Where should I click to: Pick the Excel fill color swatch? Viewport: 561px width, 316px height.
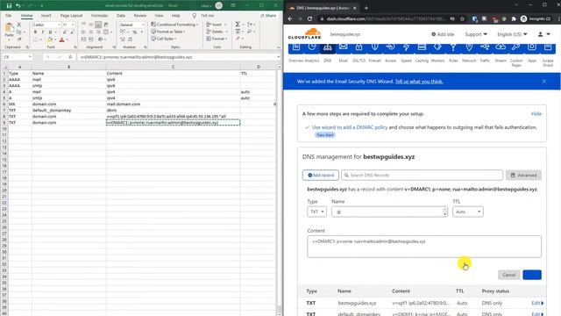pyautogui.click(x=50, y=39)
